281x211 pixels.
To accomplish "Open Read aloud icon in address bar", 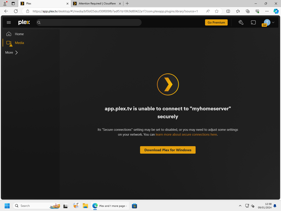I will tap(208, 11).
